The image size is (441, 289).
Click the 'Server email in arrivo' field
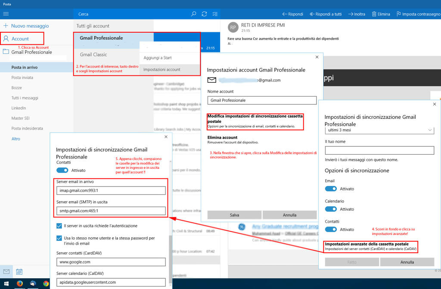[111, 190]
